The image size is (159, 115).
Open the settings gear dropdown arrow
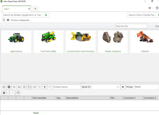(8, 93)
